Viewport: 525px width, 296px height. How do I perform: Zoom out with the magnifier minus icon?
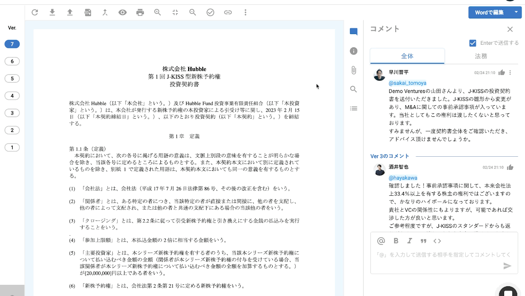click(192, 12)
